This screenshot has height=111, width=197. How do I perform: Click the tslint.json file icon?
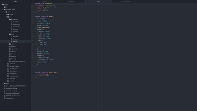8,79
